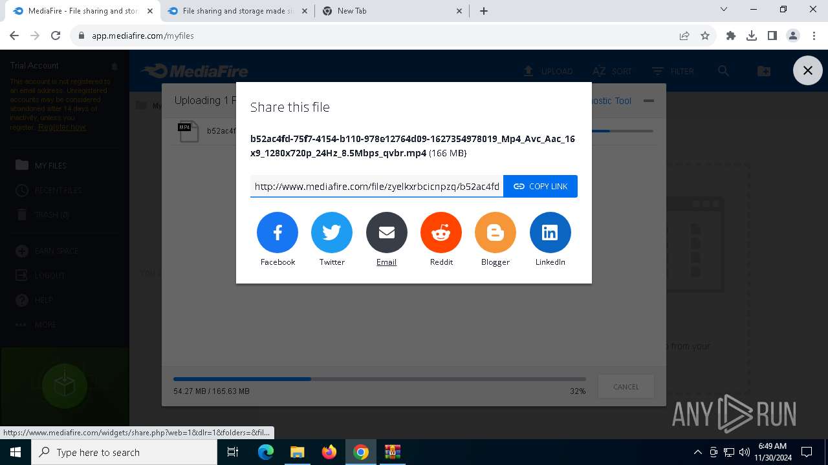Open WinRAR from taskbar
This screenshot has width=828, height=465.
click(x=393, y=452)
